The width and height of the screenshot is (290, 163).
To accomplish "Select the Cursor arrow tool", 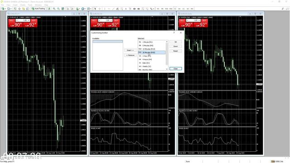I will [95, 9].
